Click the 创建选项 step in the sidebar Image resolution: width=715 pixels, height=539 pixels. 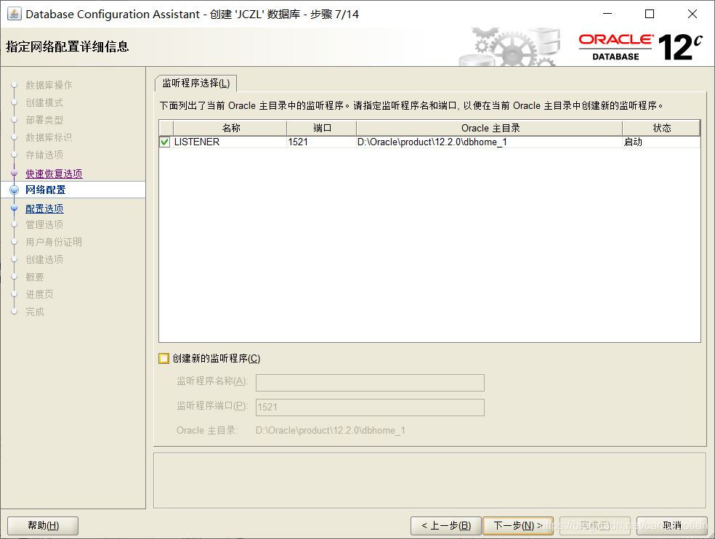(x=44, y=259)
